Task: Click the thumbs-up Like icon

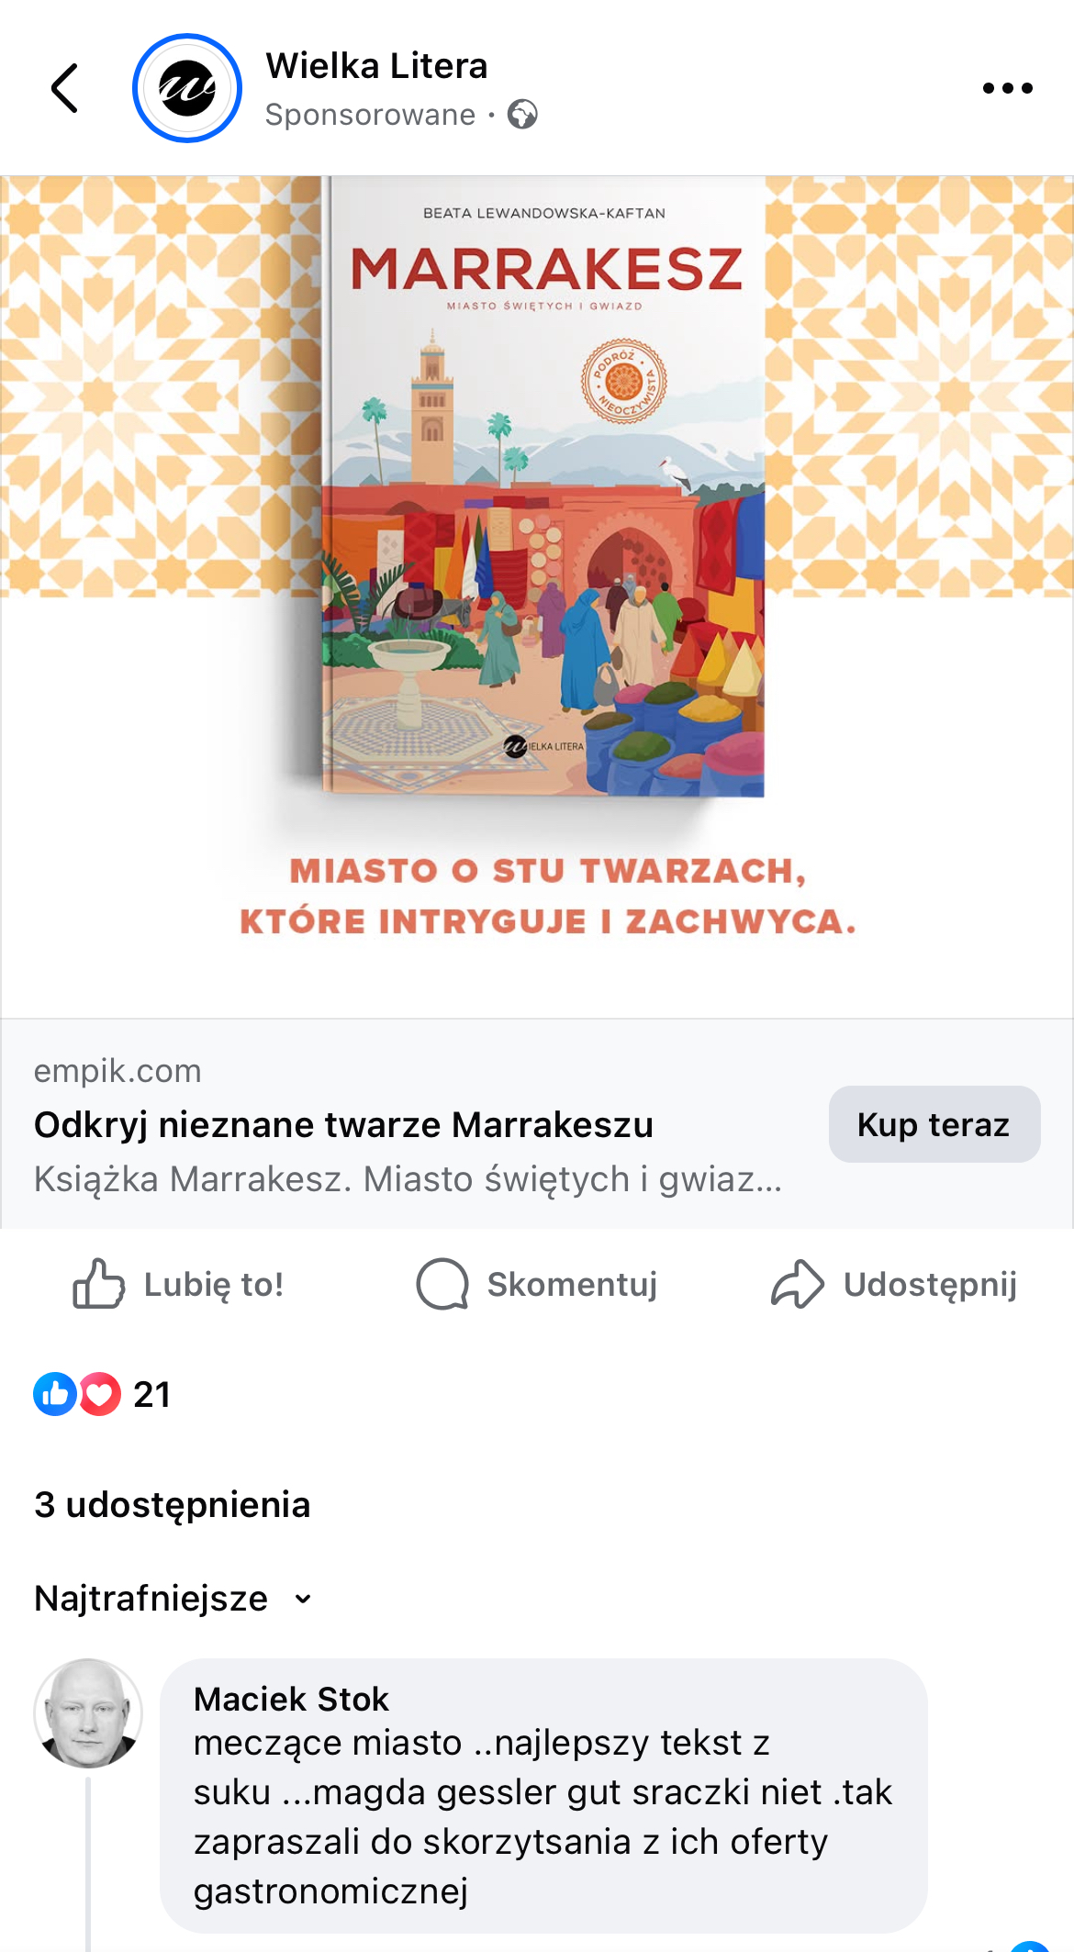Action: pyautogui.click(x=99, y=1283)
